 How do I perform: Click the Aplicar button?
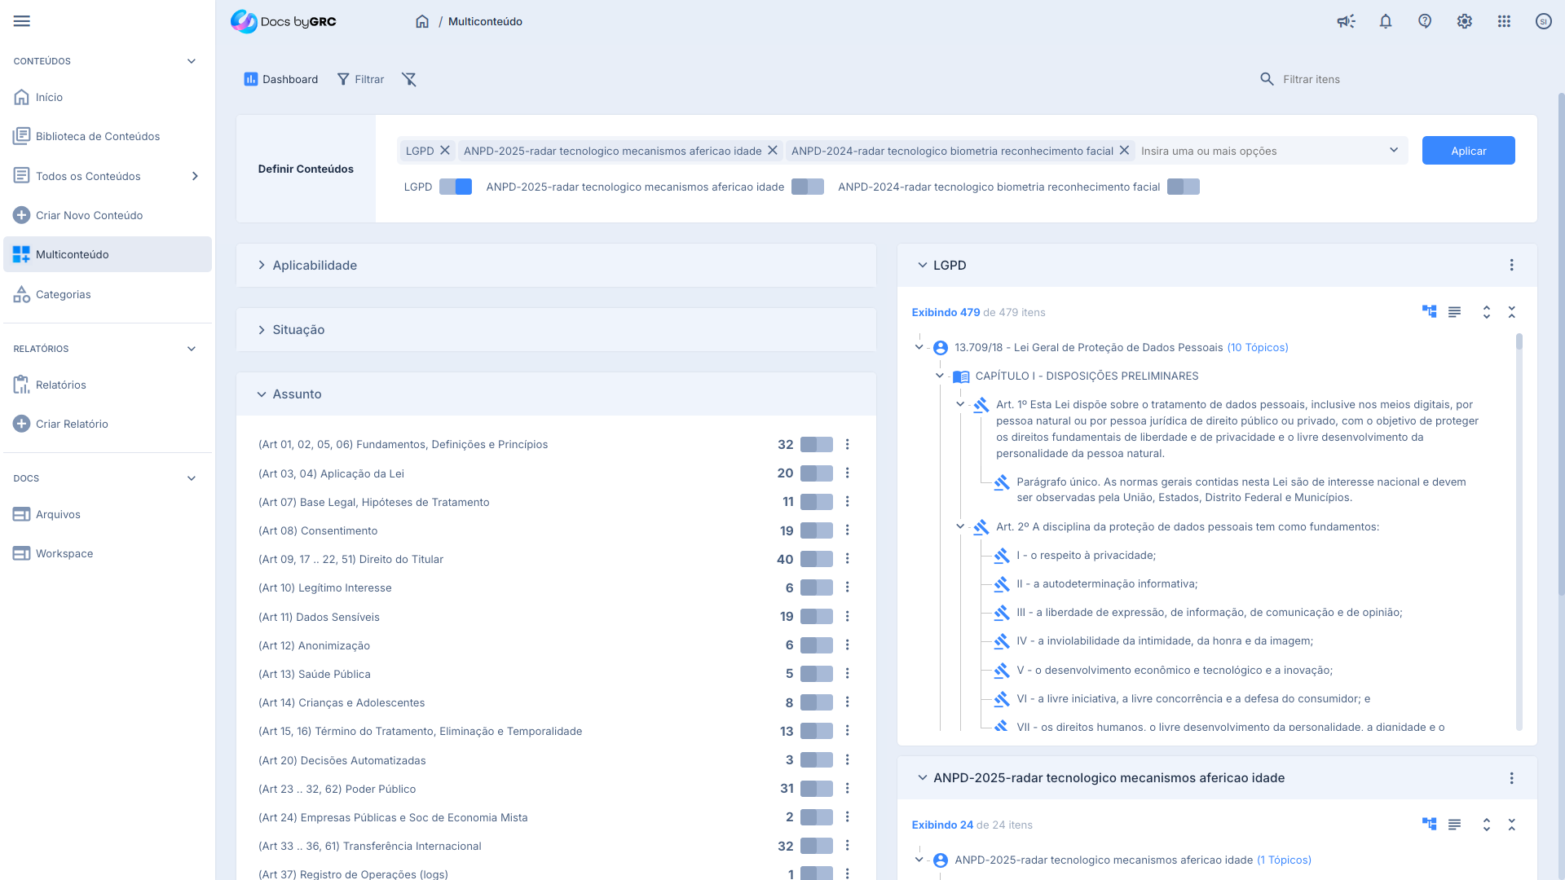click(1468, 151)
